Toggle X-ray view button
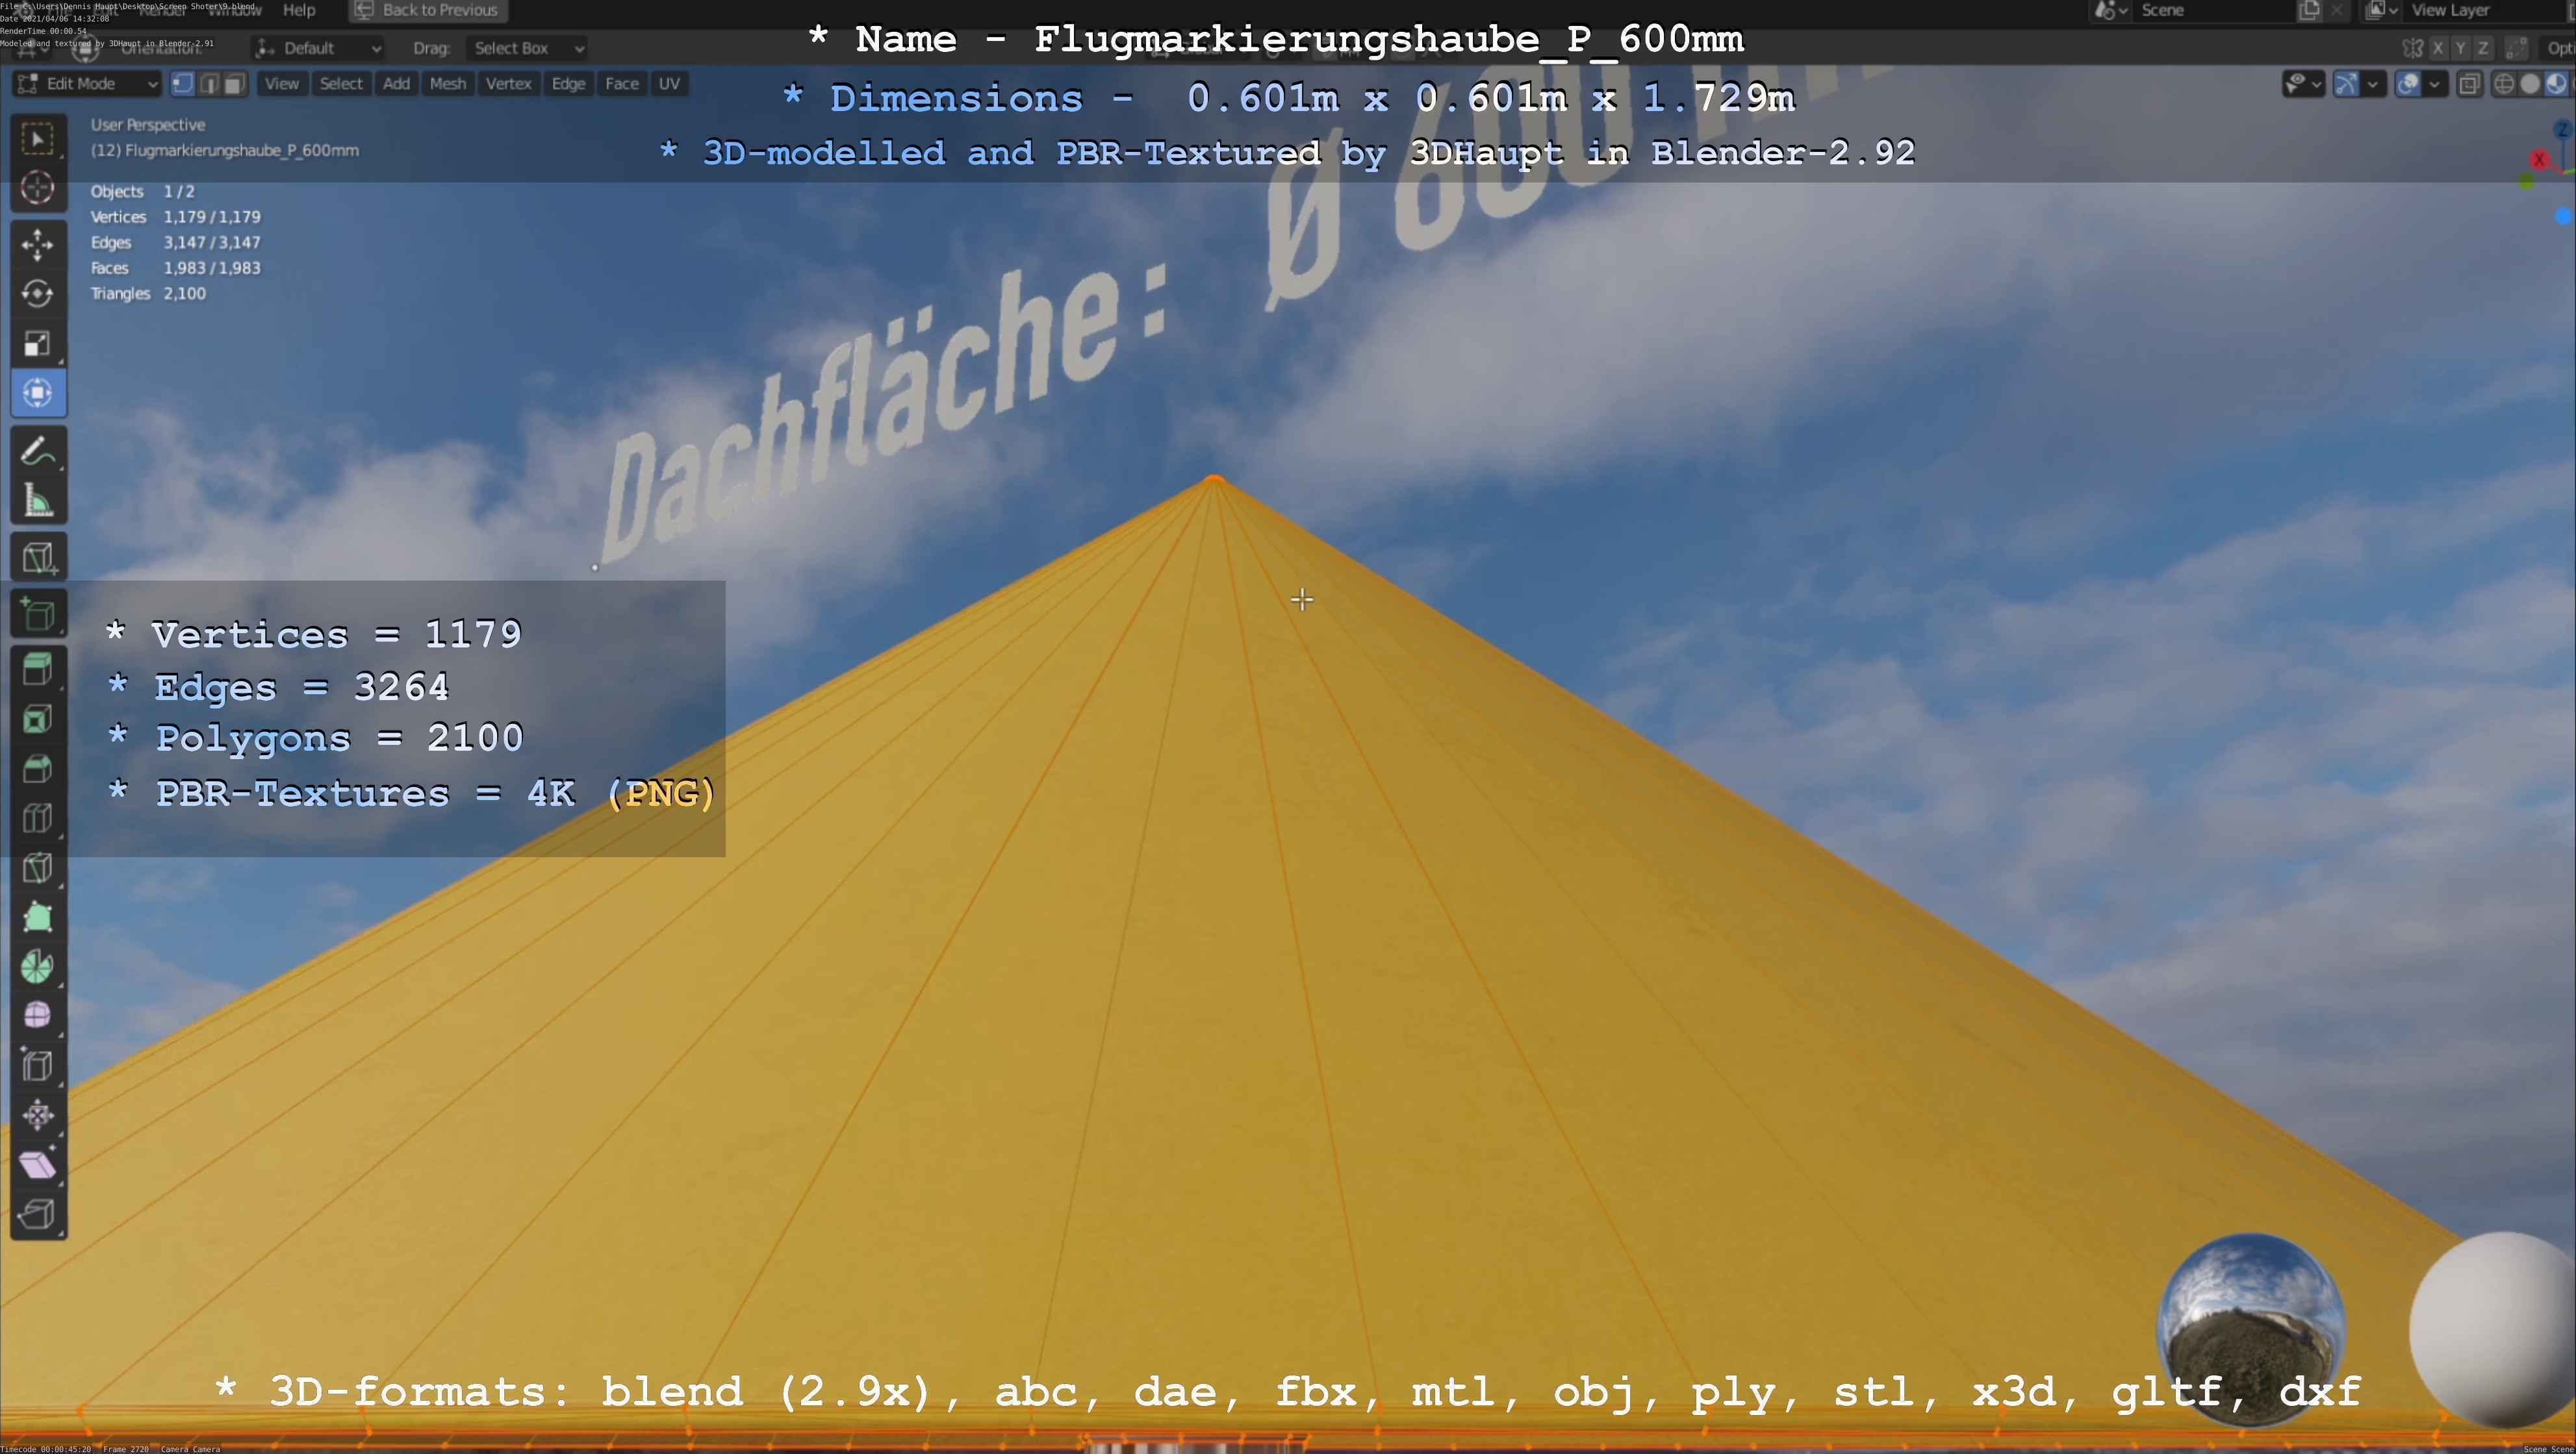The width and height of the screenshot is (2576, 1454). click(2469, 84)
